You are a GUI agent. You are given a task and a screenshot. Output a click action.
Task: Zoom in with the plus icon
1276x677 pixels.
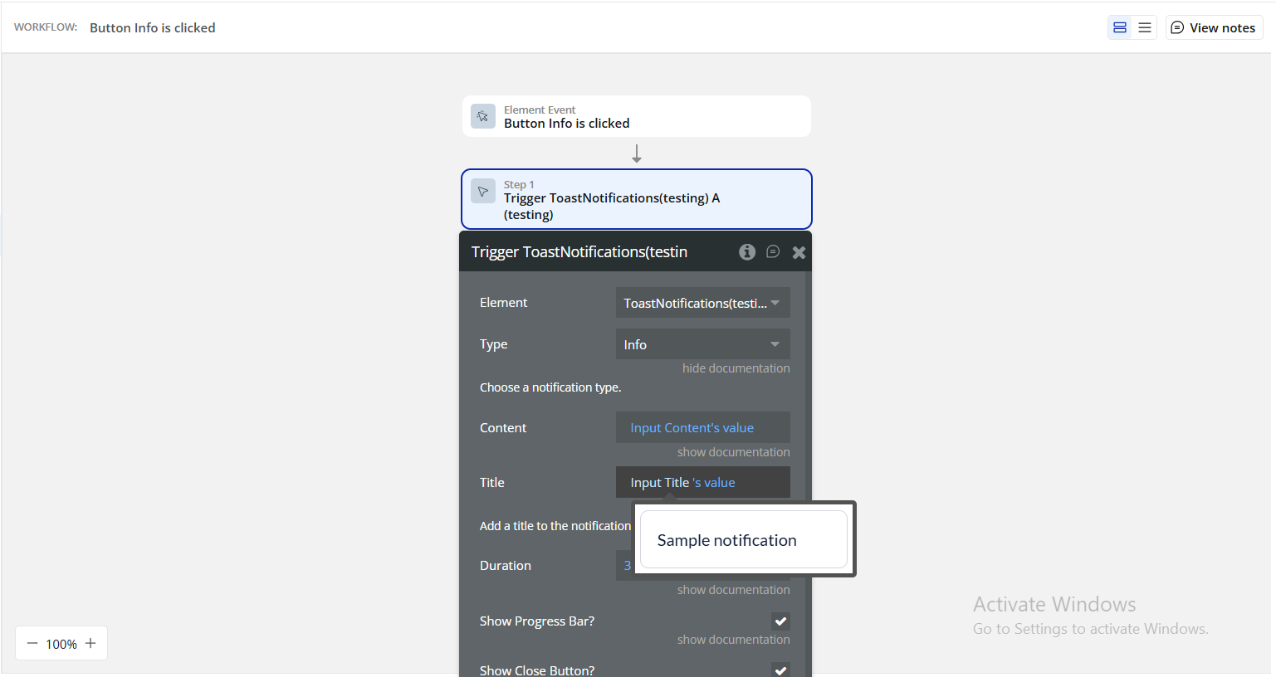(x=90, y=643)
